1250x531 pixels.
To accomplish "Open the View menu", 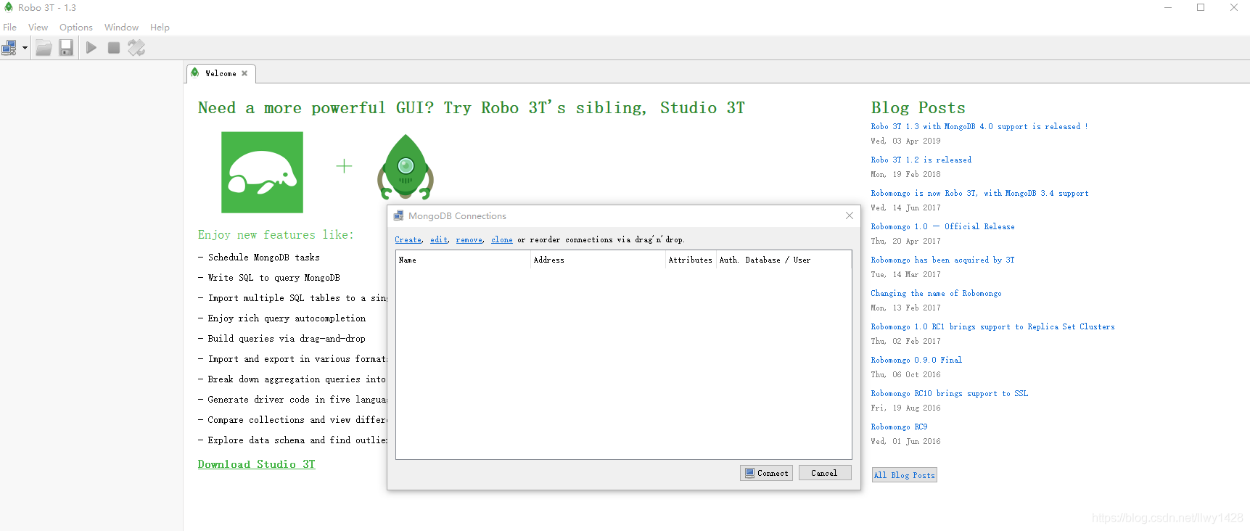I will [38, 28].
